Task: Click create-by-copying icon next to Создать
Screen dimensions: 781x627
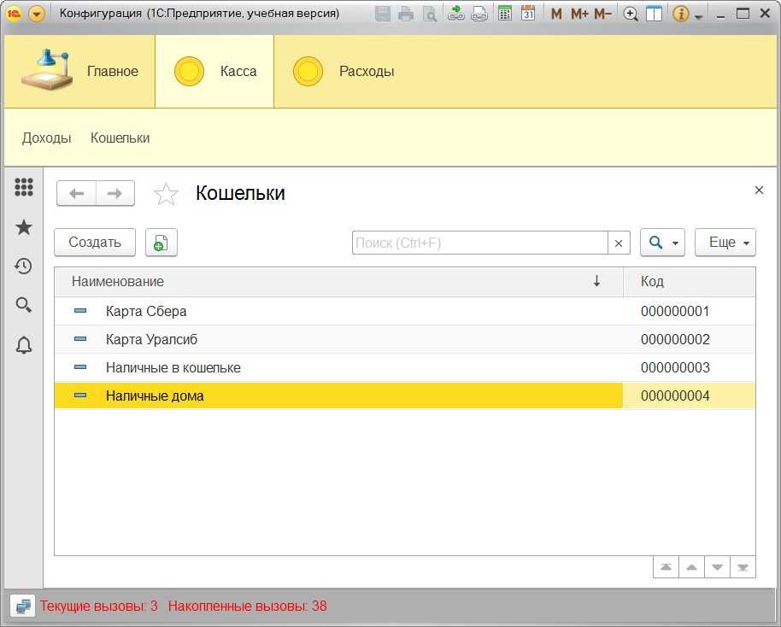Action: 161,243
